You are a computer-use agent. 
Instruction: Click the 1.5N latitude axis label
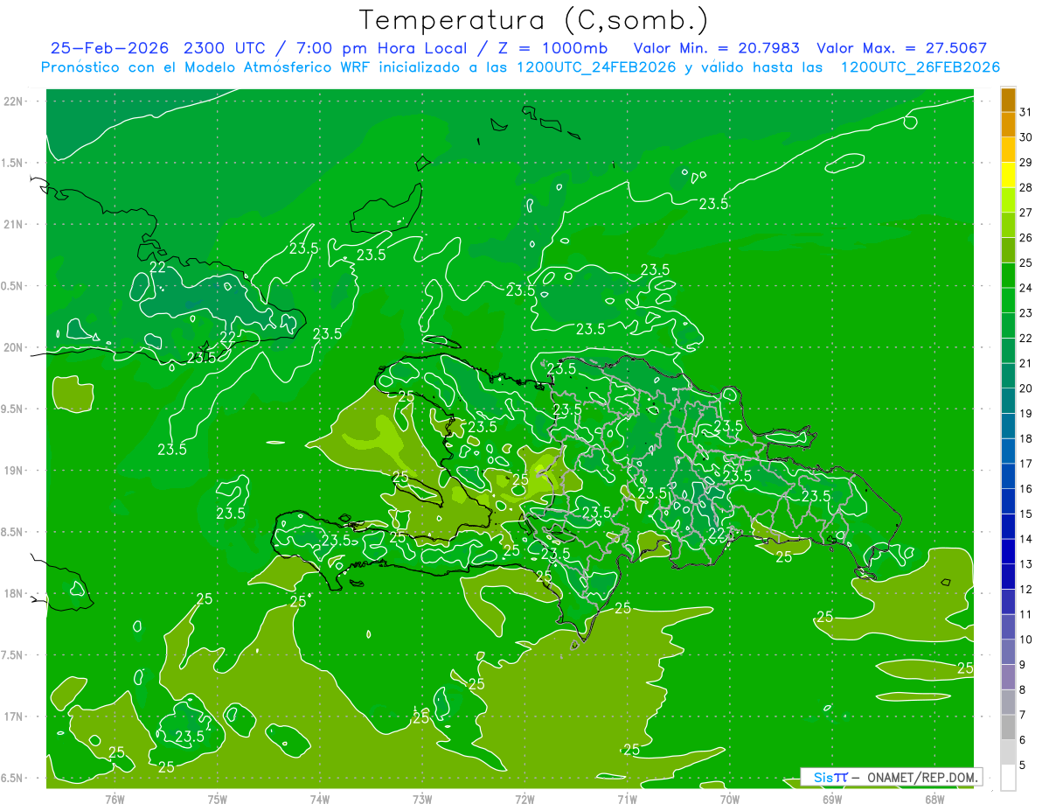12,163
